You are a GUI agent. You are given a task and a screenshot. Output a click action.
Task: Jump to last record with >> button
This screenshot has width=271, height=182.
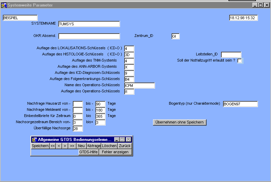(x=72, y=146)
